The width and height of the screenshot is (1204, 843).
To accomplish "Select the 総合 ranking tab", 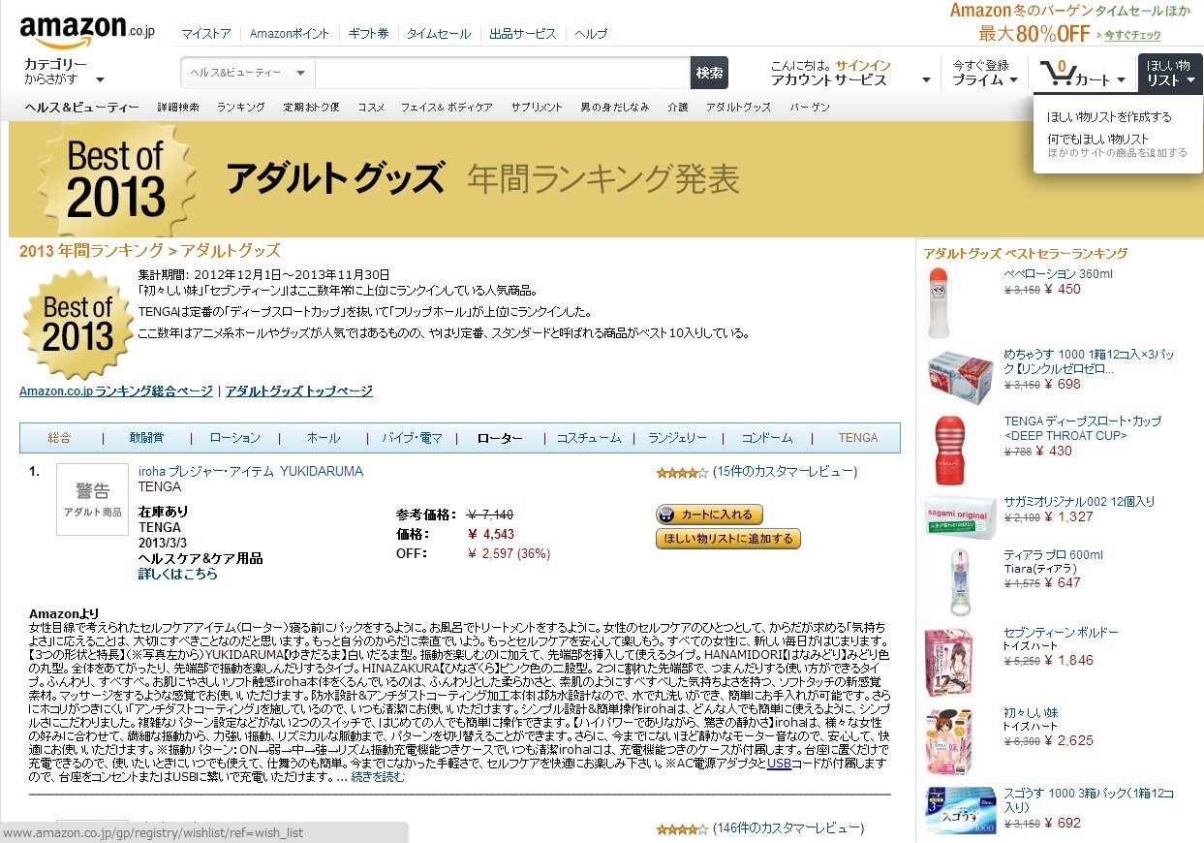I will click(60, 438).
